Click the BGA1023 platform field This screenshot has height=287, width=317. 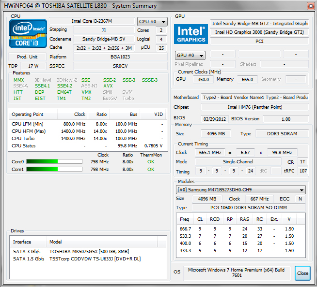pos(120,57)
